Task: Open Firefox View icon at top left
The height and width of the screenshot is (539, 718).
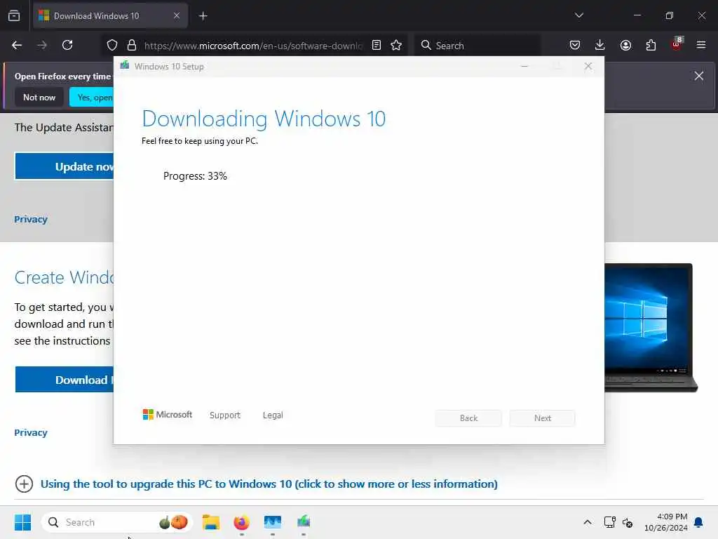Action: coord(14,15)
